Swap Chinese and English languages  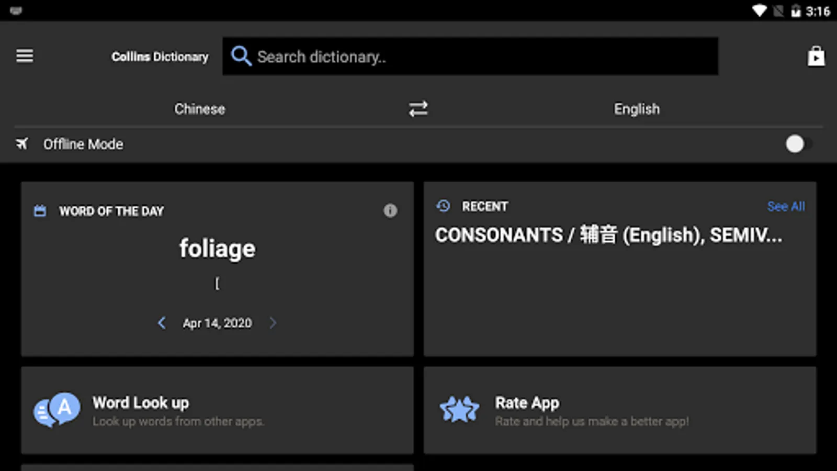coord(418,109)
